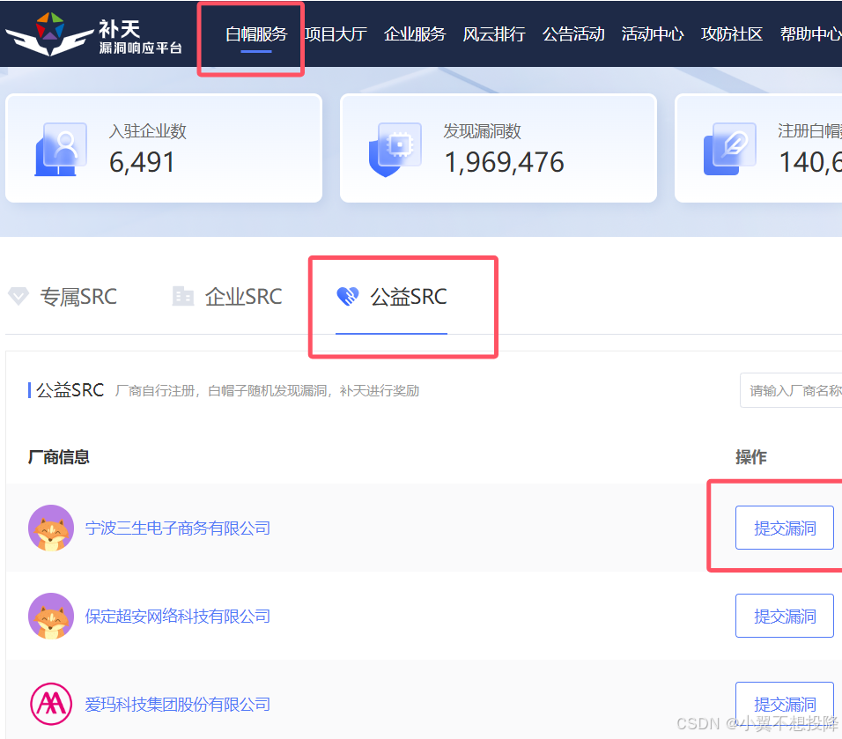The height and width of the screenshot is (739, 842).
Task: Click the 6,491 enterprise count value
Action: click(142, 162)
